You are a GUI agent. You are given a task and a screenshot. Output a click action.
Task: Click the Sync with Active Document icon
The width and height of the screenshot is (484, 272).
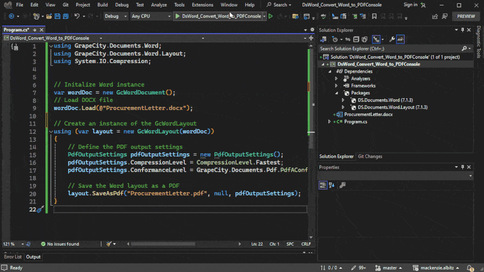(349, 39)
